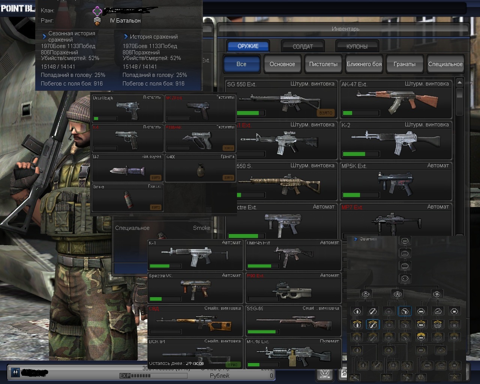The width and height of the screenshot is (480, 384).
Task: Click the ВЗЯТО badge on the M-7 knife
Action: [156, 177]
